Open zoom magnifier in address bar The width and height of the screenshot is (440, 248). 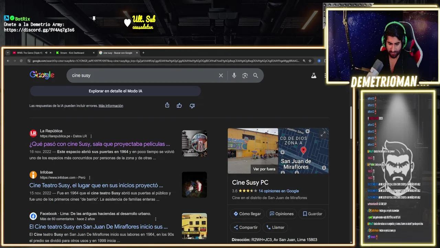pyautogui.click(x=304, y=61)
